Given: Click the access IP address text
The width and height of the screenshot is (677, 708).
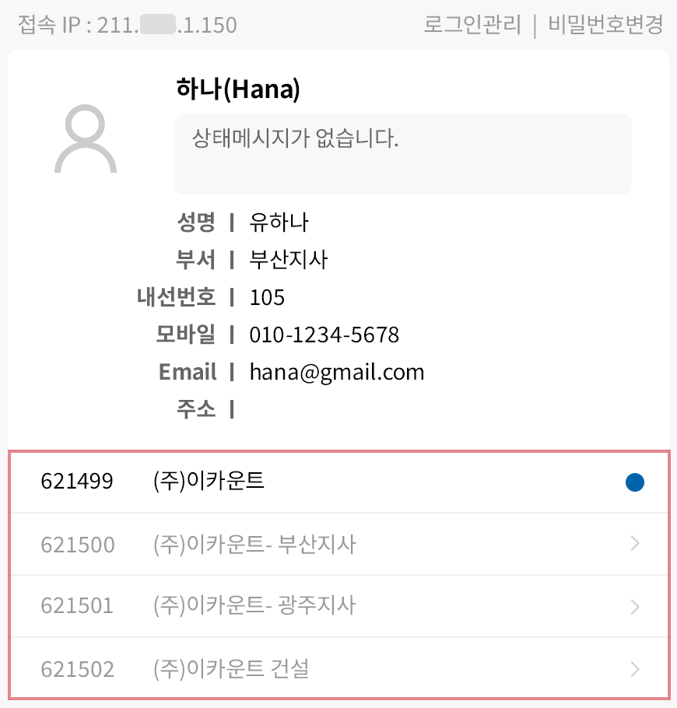Looking at the screenshot, I should [x=127, y=25].
